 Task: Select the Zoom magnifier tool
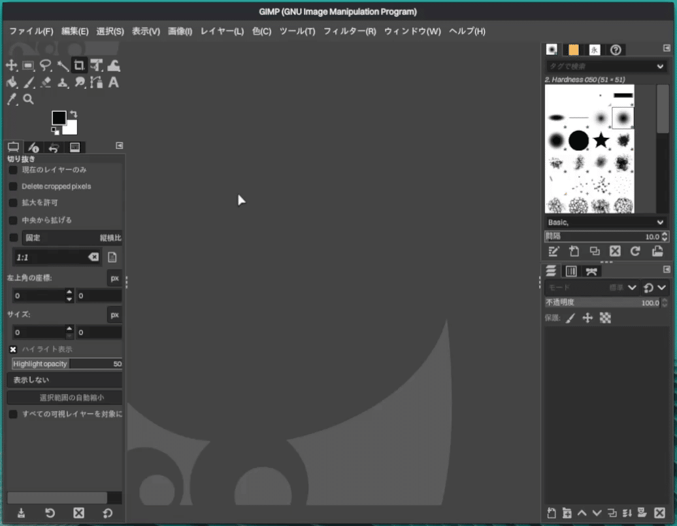[29, 99]
